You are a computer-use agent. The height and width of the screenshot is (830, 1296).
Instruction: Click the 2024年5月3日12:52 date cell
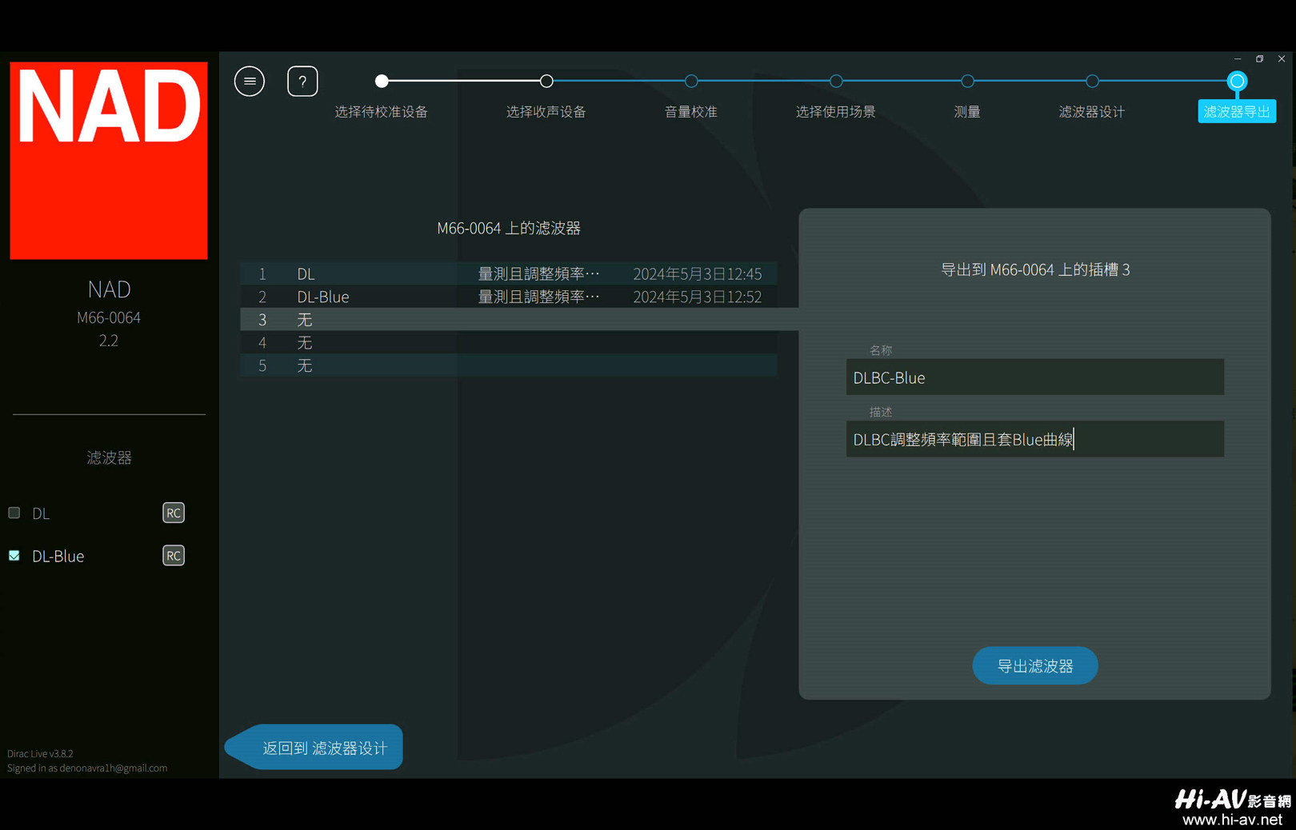click(x=698, y=297)
